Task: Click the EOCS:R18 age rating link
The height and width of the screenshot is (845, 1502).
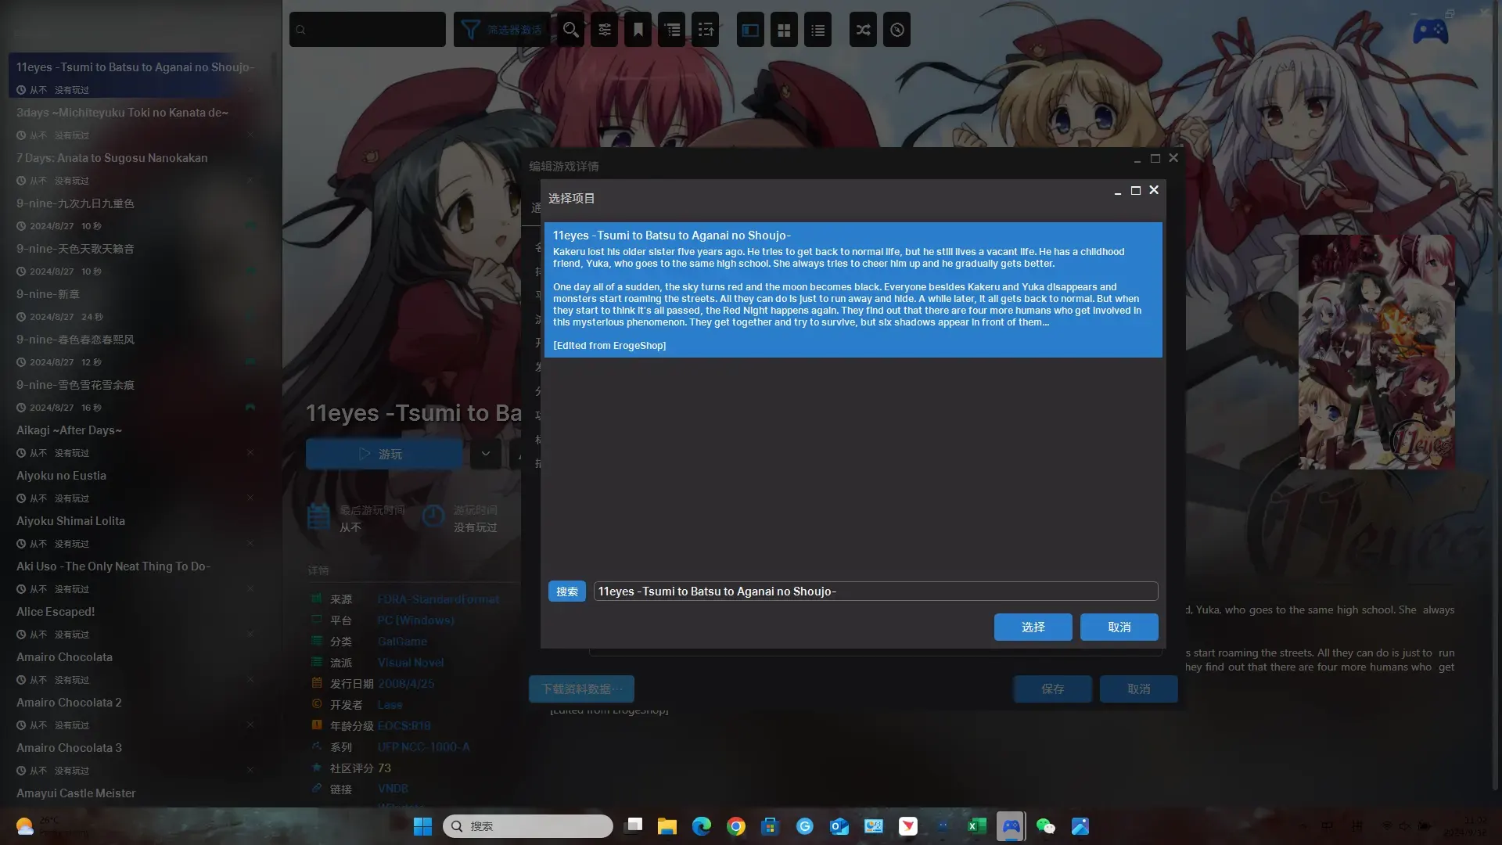Action: point(404,726)
